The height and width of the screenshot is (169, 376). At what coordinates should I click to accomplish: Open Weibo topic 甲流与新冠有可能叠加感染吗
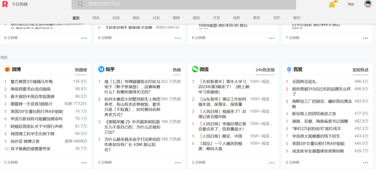pos(37,119)
